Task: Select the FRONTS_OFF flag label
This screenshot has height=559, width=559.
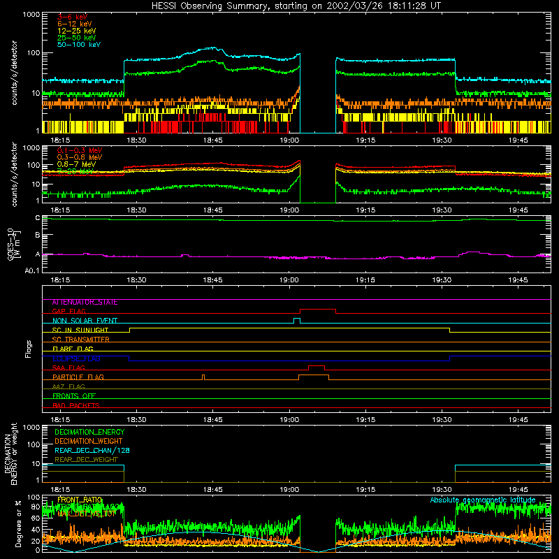Action: (x=74, y=396)
